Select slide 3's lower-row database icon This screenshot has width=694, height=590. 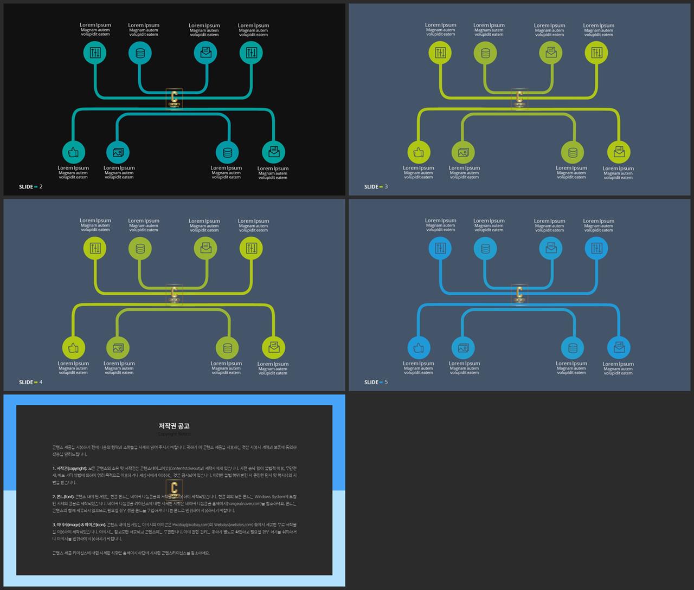tap(573, 152)
